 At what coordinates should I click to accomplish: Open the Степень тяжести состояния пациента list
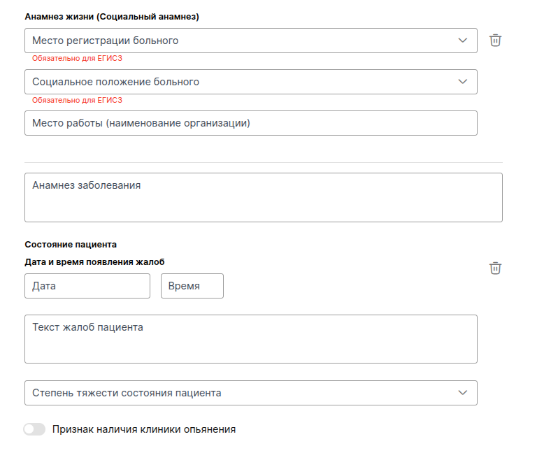point(238,393)
